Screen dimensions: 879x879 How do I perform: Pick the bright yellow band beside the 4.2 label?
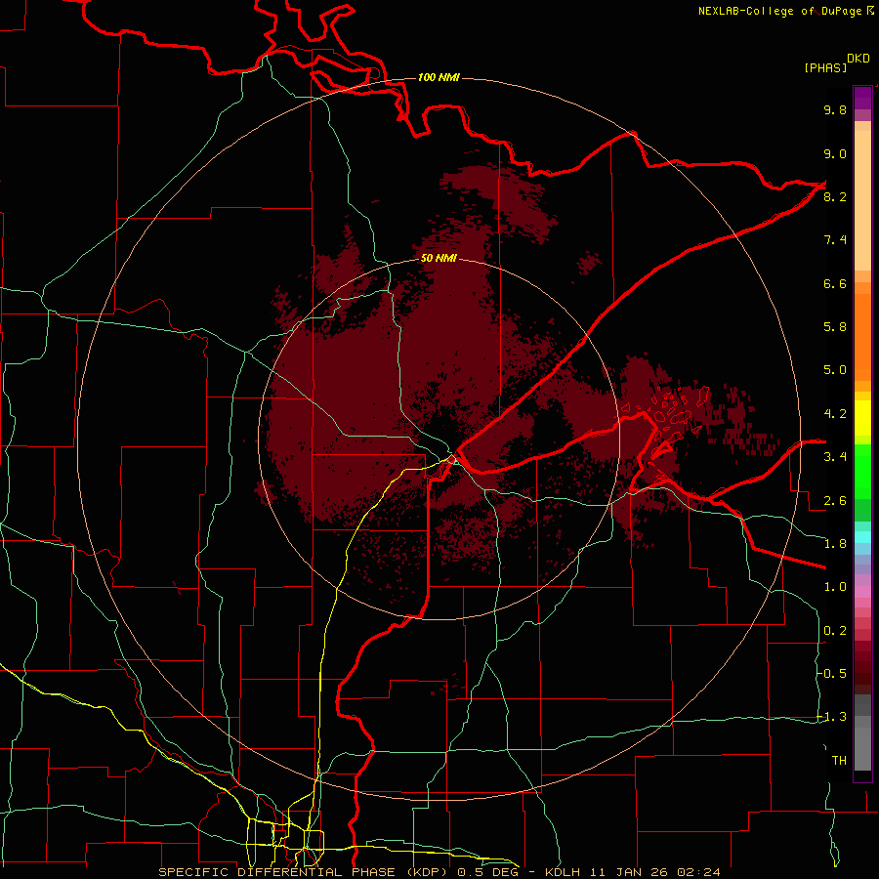coord(862,418)
